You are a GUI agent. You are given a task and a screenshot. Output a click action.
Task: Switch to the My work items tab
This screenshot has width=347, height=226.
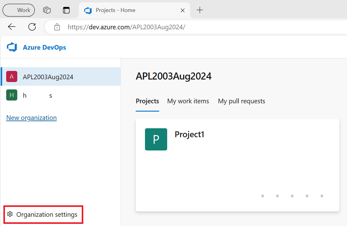point(188,101)
